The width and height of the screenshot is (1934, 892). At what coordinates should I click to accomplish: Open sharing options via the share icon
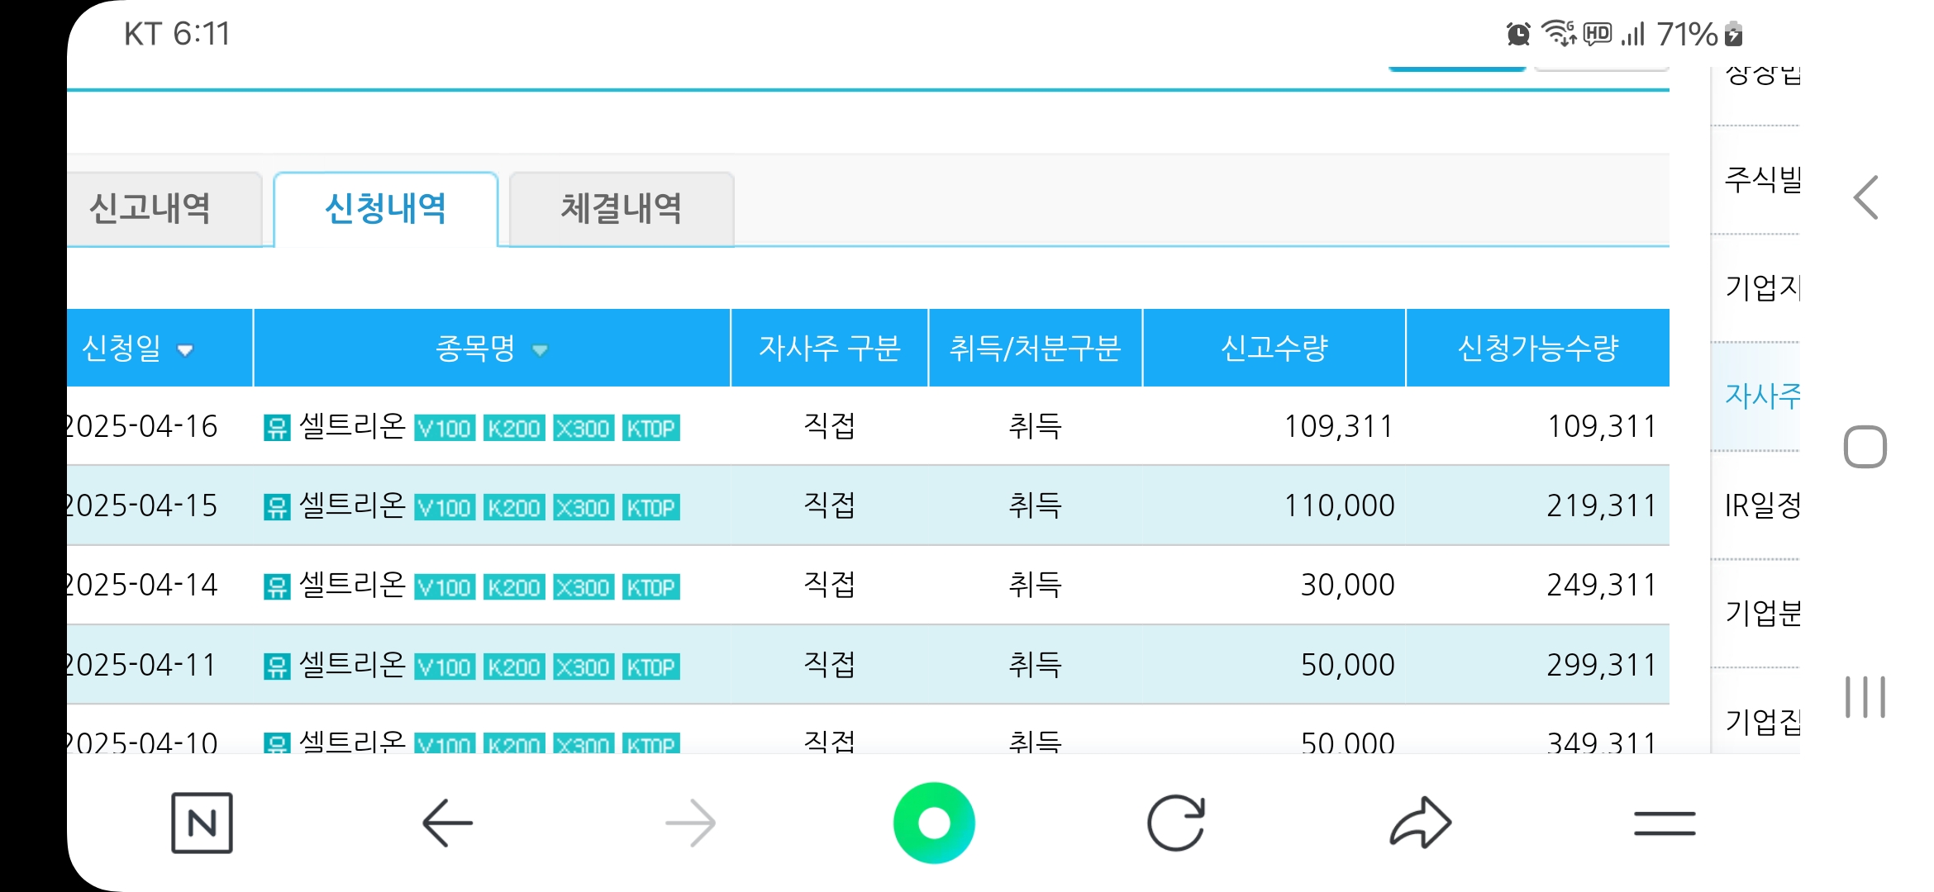(x=1417, y=822)
